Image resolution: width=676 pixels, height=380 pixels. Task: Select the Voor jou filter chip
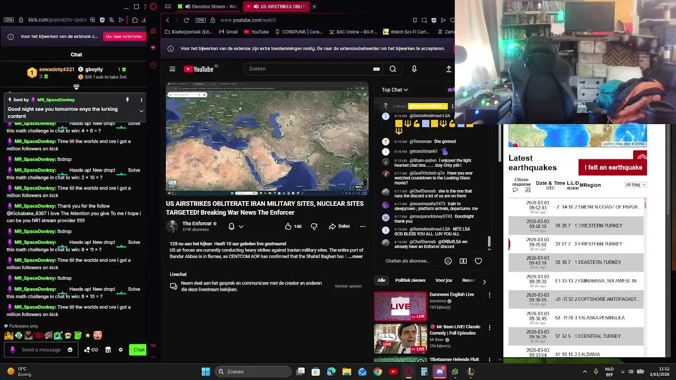pyautogui.click(x=444, y=280)
